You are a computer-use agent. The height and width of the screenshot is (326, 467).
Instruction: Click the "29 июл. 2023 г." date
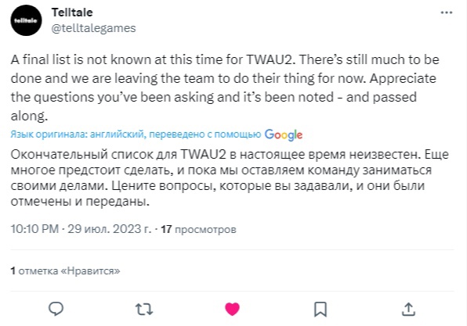coord(109,229)
